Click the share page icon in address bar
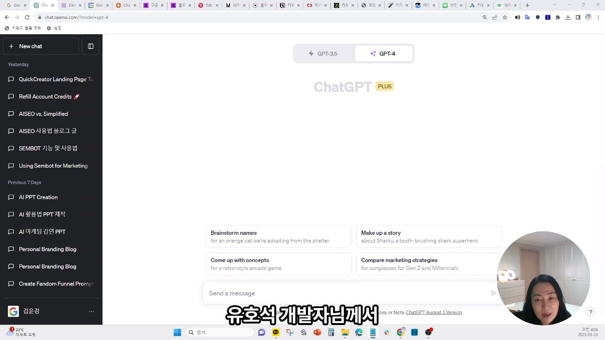605x340 pixels. click(x=495, y=17)
